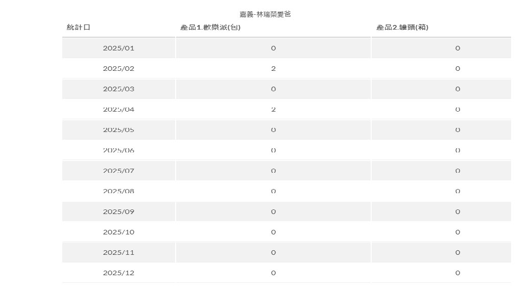Click 產品1 value 2 for 2025/02

click(x=273, y=69)
